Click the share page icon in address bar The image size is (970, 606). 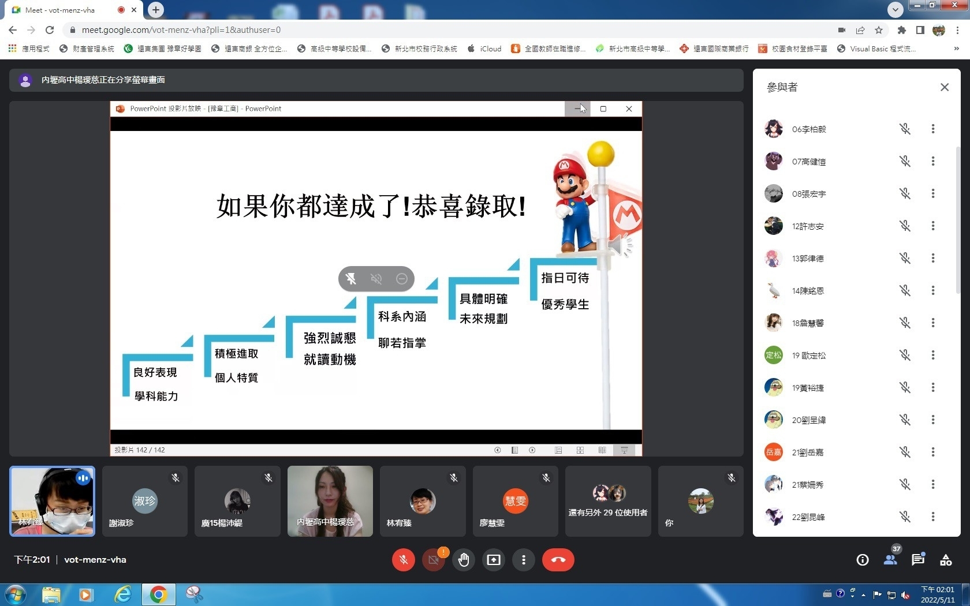[860, 30]
